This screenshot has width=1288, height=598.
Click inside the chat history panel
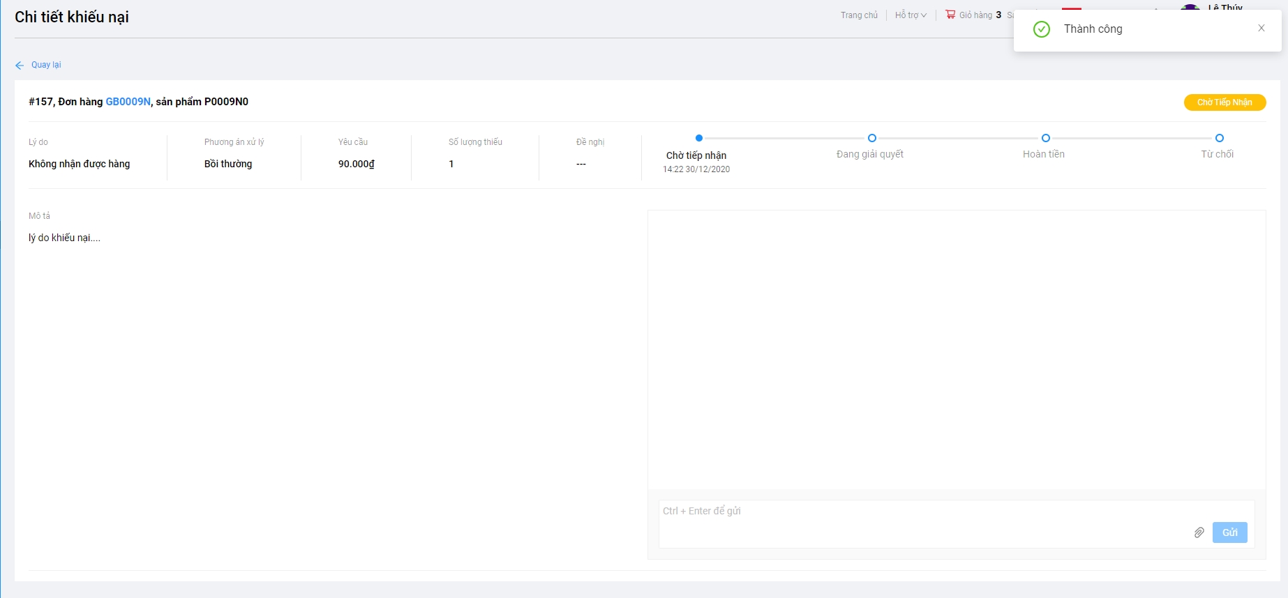pyautogui.click(x=956, y=348)
